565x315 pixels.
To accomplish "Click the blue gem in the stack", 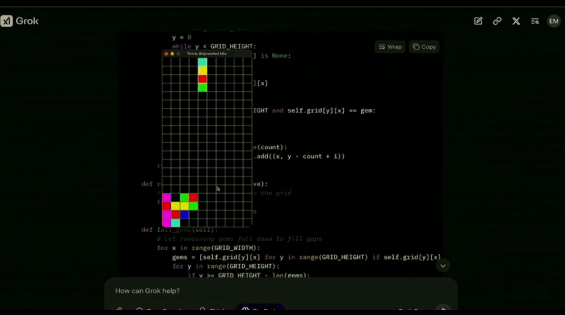I will (x=184, y=215).
